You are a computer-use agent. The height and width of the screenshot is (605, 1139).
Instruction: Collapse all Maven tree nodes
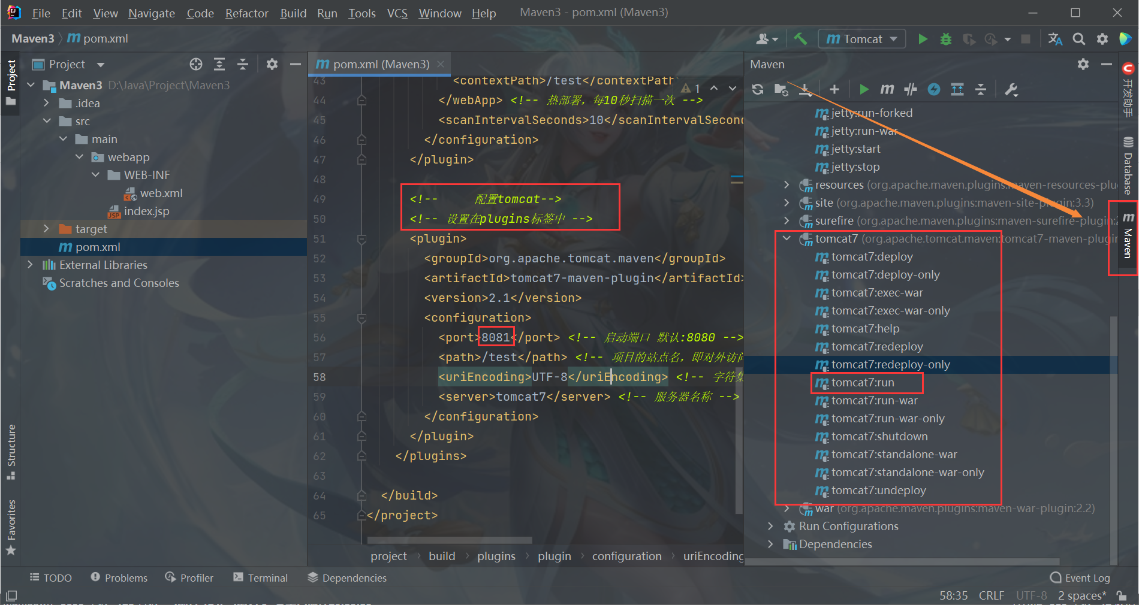(981, 89)
